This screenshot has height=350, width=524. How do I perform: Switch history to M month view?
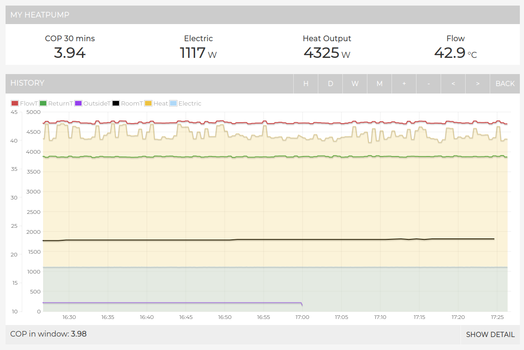(x=379, y=83)
